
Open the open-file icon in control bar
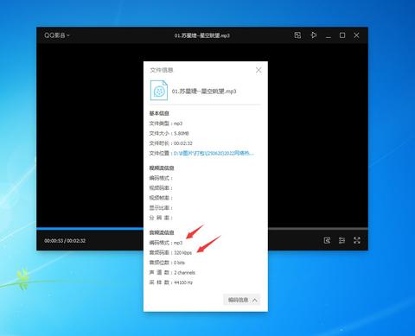coord(327,240)
